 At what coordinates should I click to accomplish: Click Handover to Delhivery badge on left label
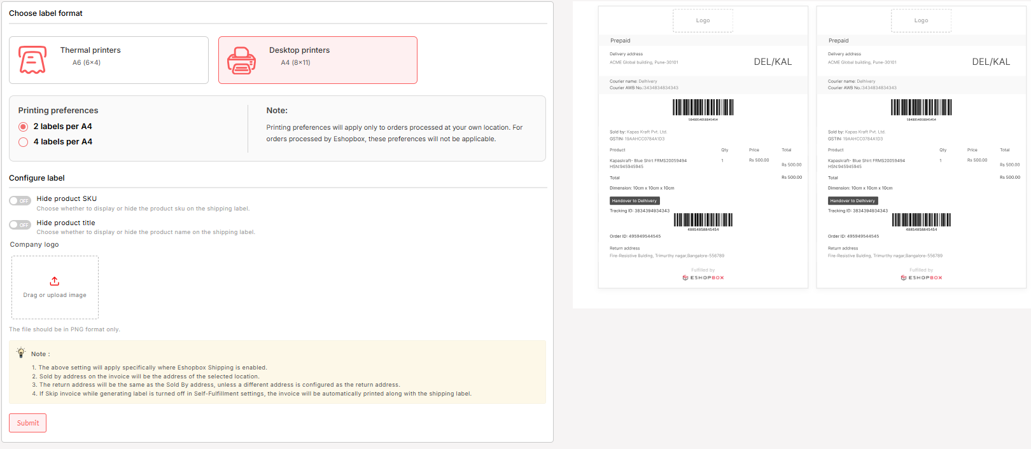(x=635, y=201)
